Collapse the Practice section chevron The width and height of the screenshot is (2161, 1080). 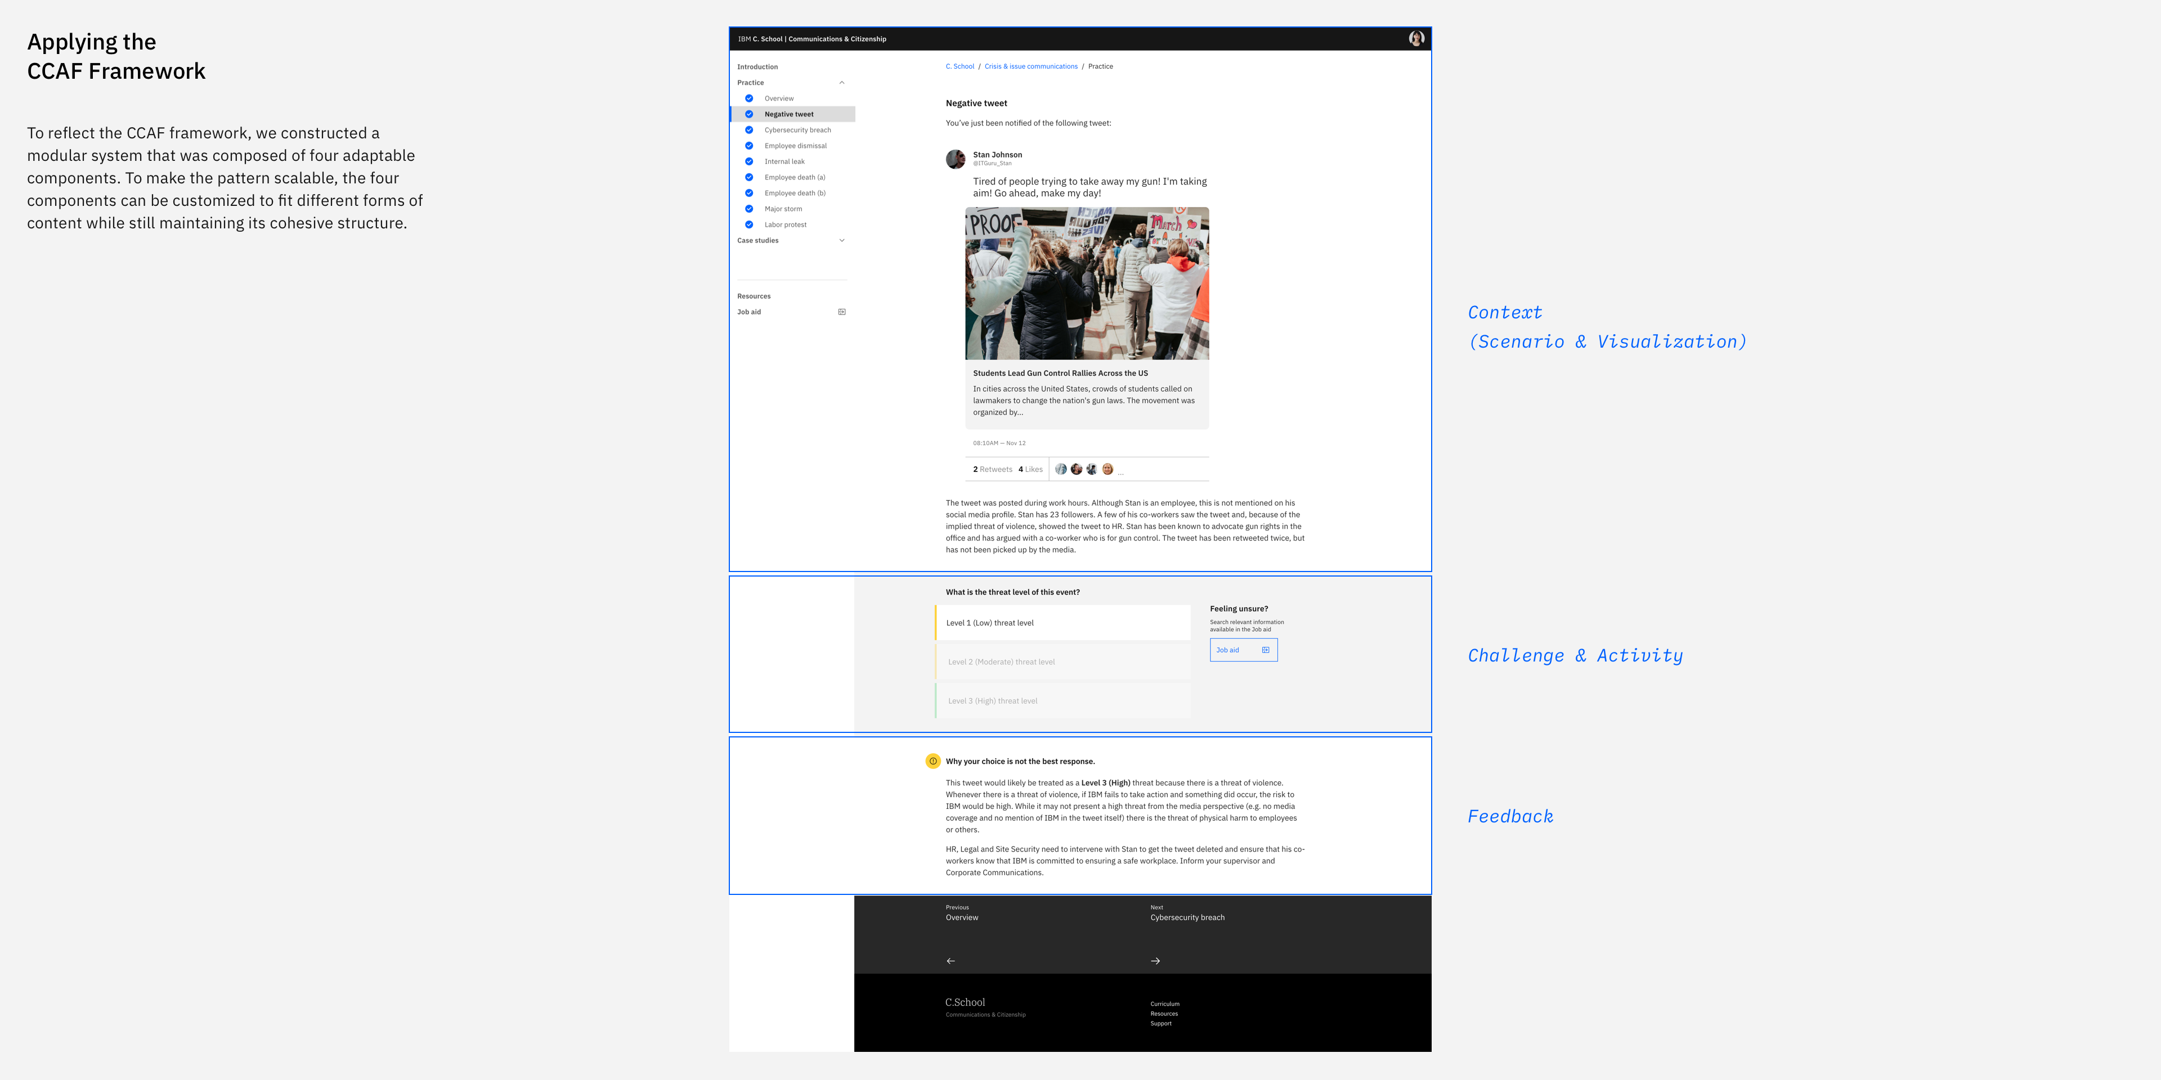[x=841, y=82]
